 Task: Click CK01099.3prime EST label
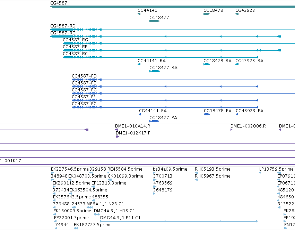click(x=125, y=176)
